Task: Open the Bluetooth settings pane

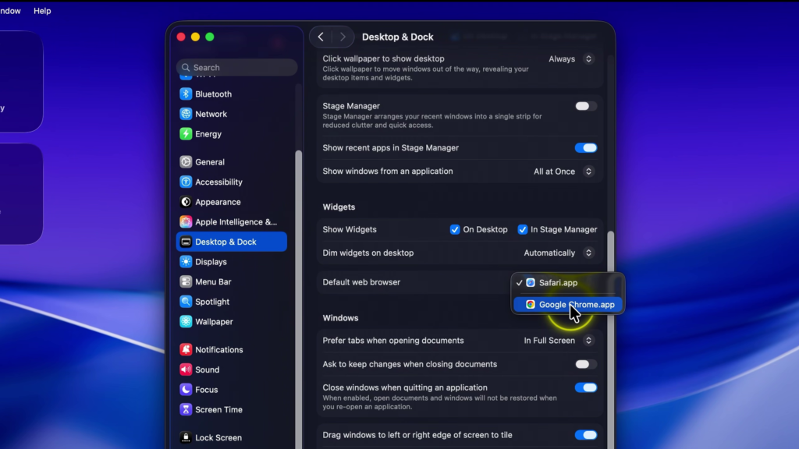Action: click(x=231, y=94)
